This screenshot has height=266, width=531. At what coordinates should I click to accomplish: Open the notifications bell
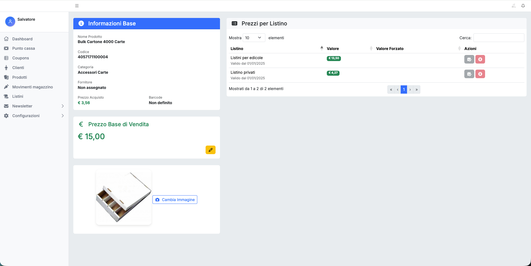523,6
